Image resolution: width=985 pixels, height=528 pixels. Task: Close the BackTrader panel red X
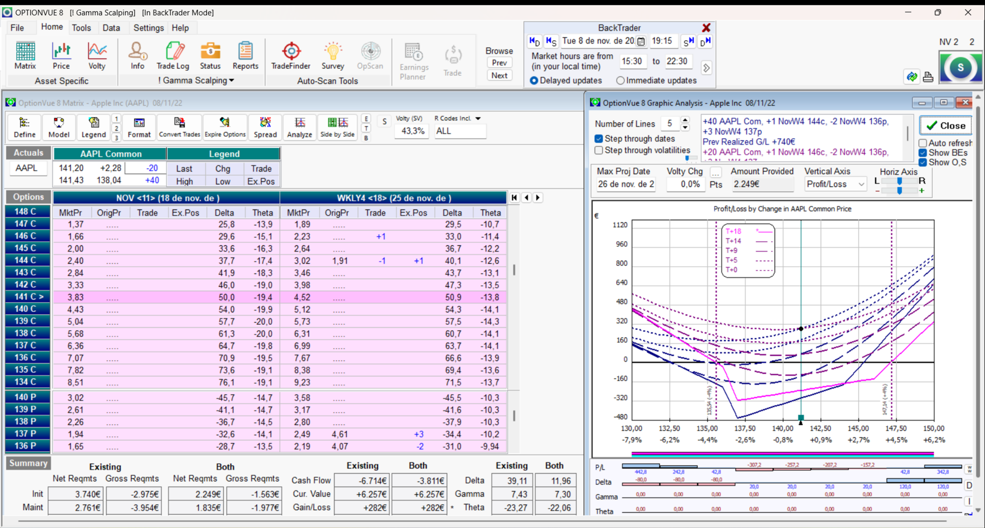(706, 28)
